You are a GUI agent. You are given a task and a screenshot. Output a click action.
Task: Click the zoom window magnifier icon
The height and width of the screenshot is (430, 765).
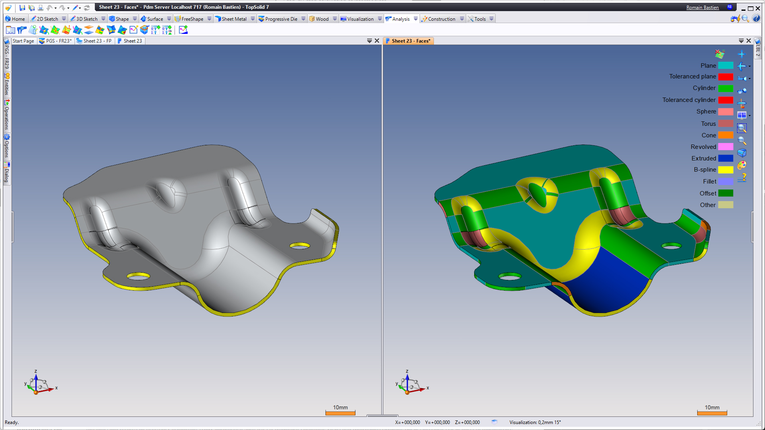[741, 128]
